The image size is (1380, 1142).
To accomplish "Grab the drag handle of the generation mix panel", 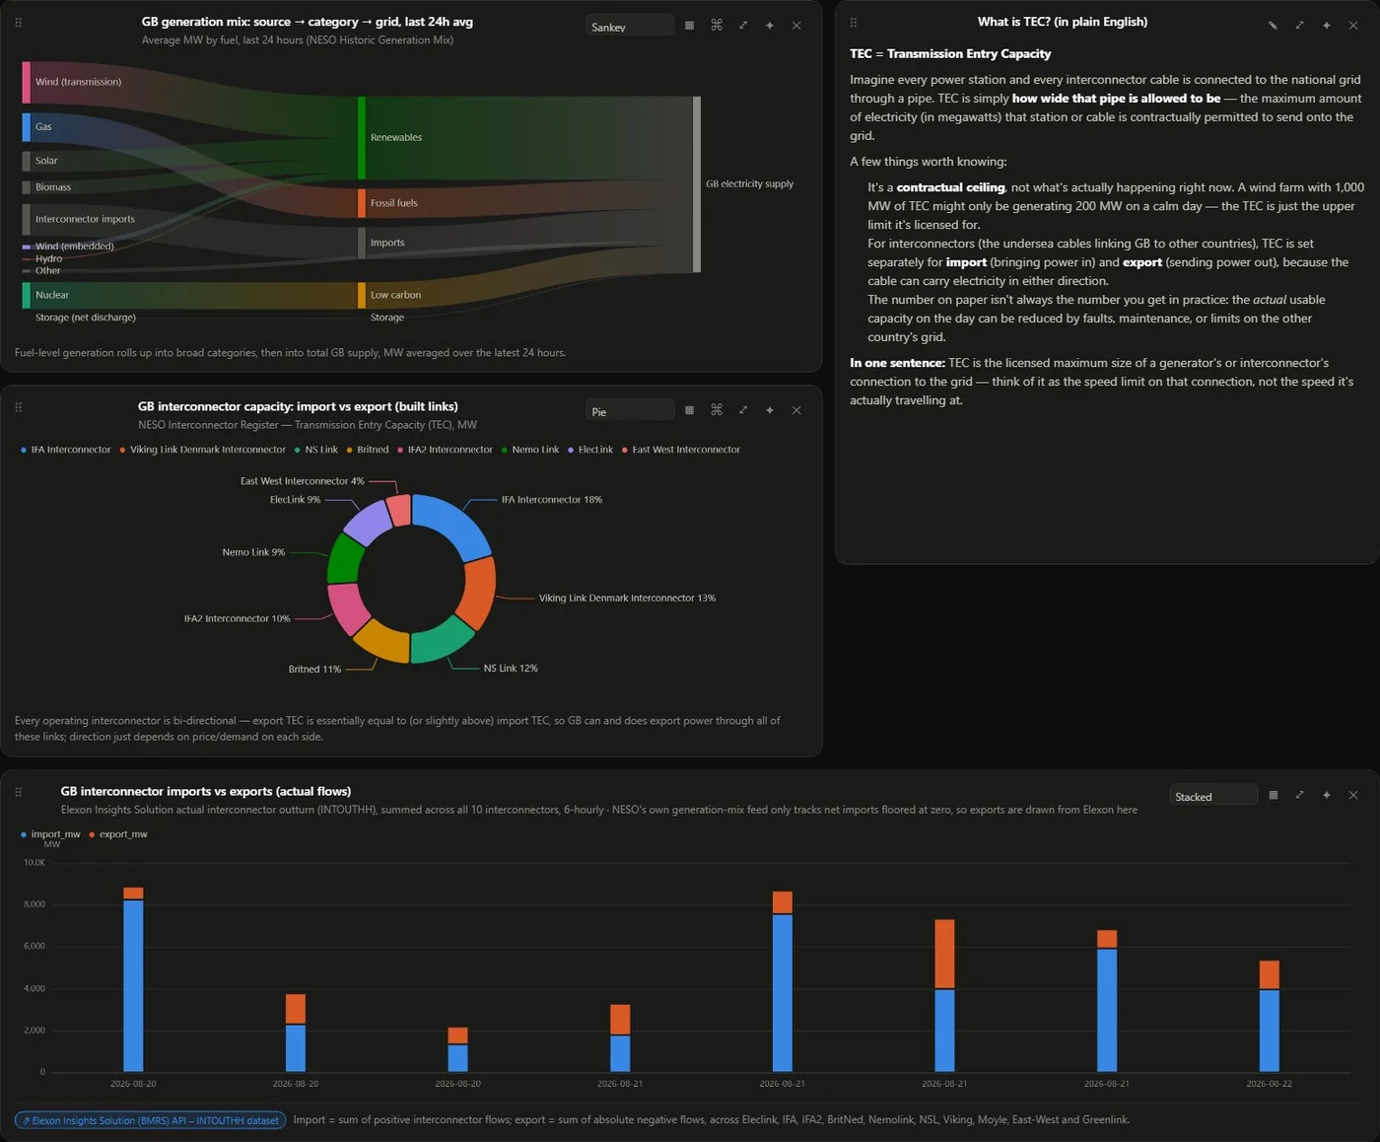I will pos(18,22).
